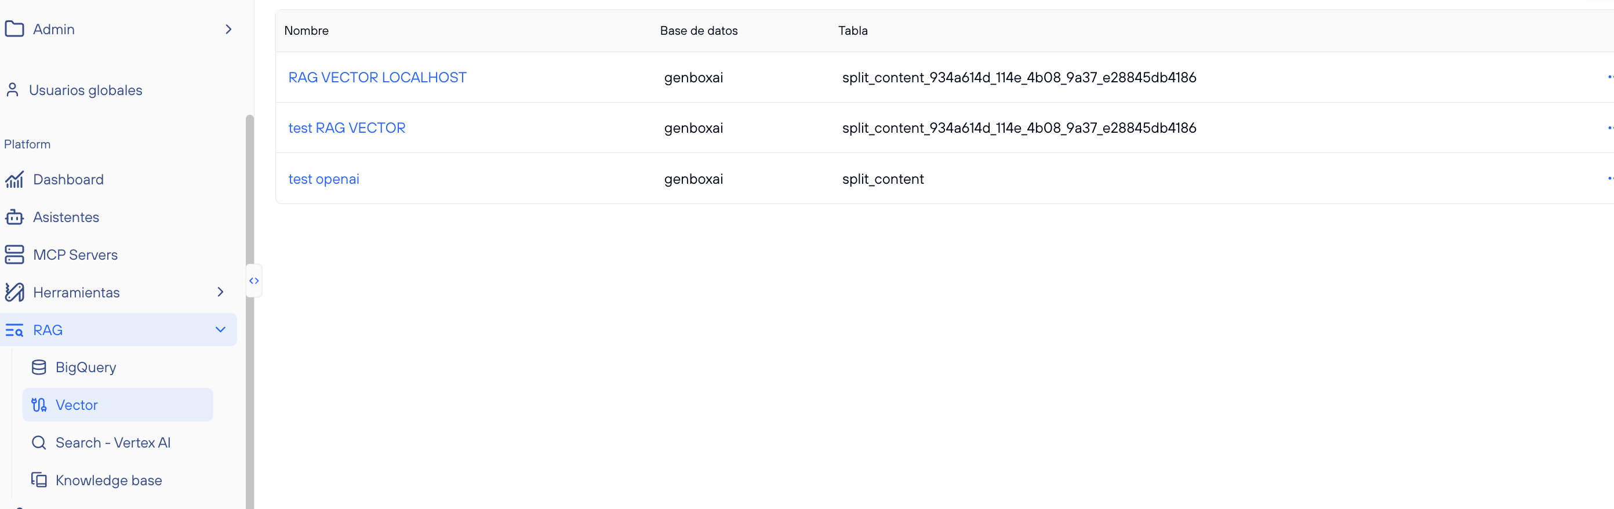The height and width of the screenshot is (509, 1614).
Task: Click the Knowledge base copy icon
Action: [39, 480]
